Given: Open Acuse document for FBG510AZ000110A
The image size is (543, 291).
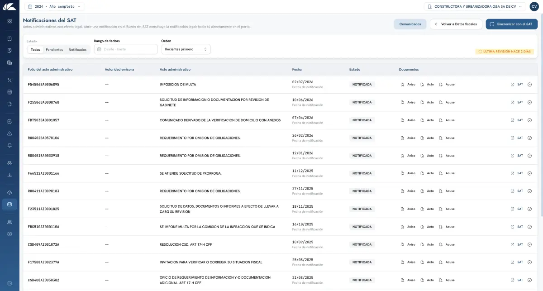Looking at the screenshot, I should pyautogui.click(x=447, y=227).
